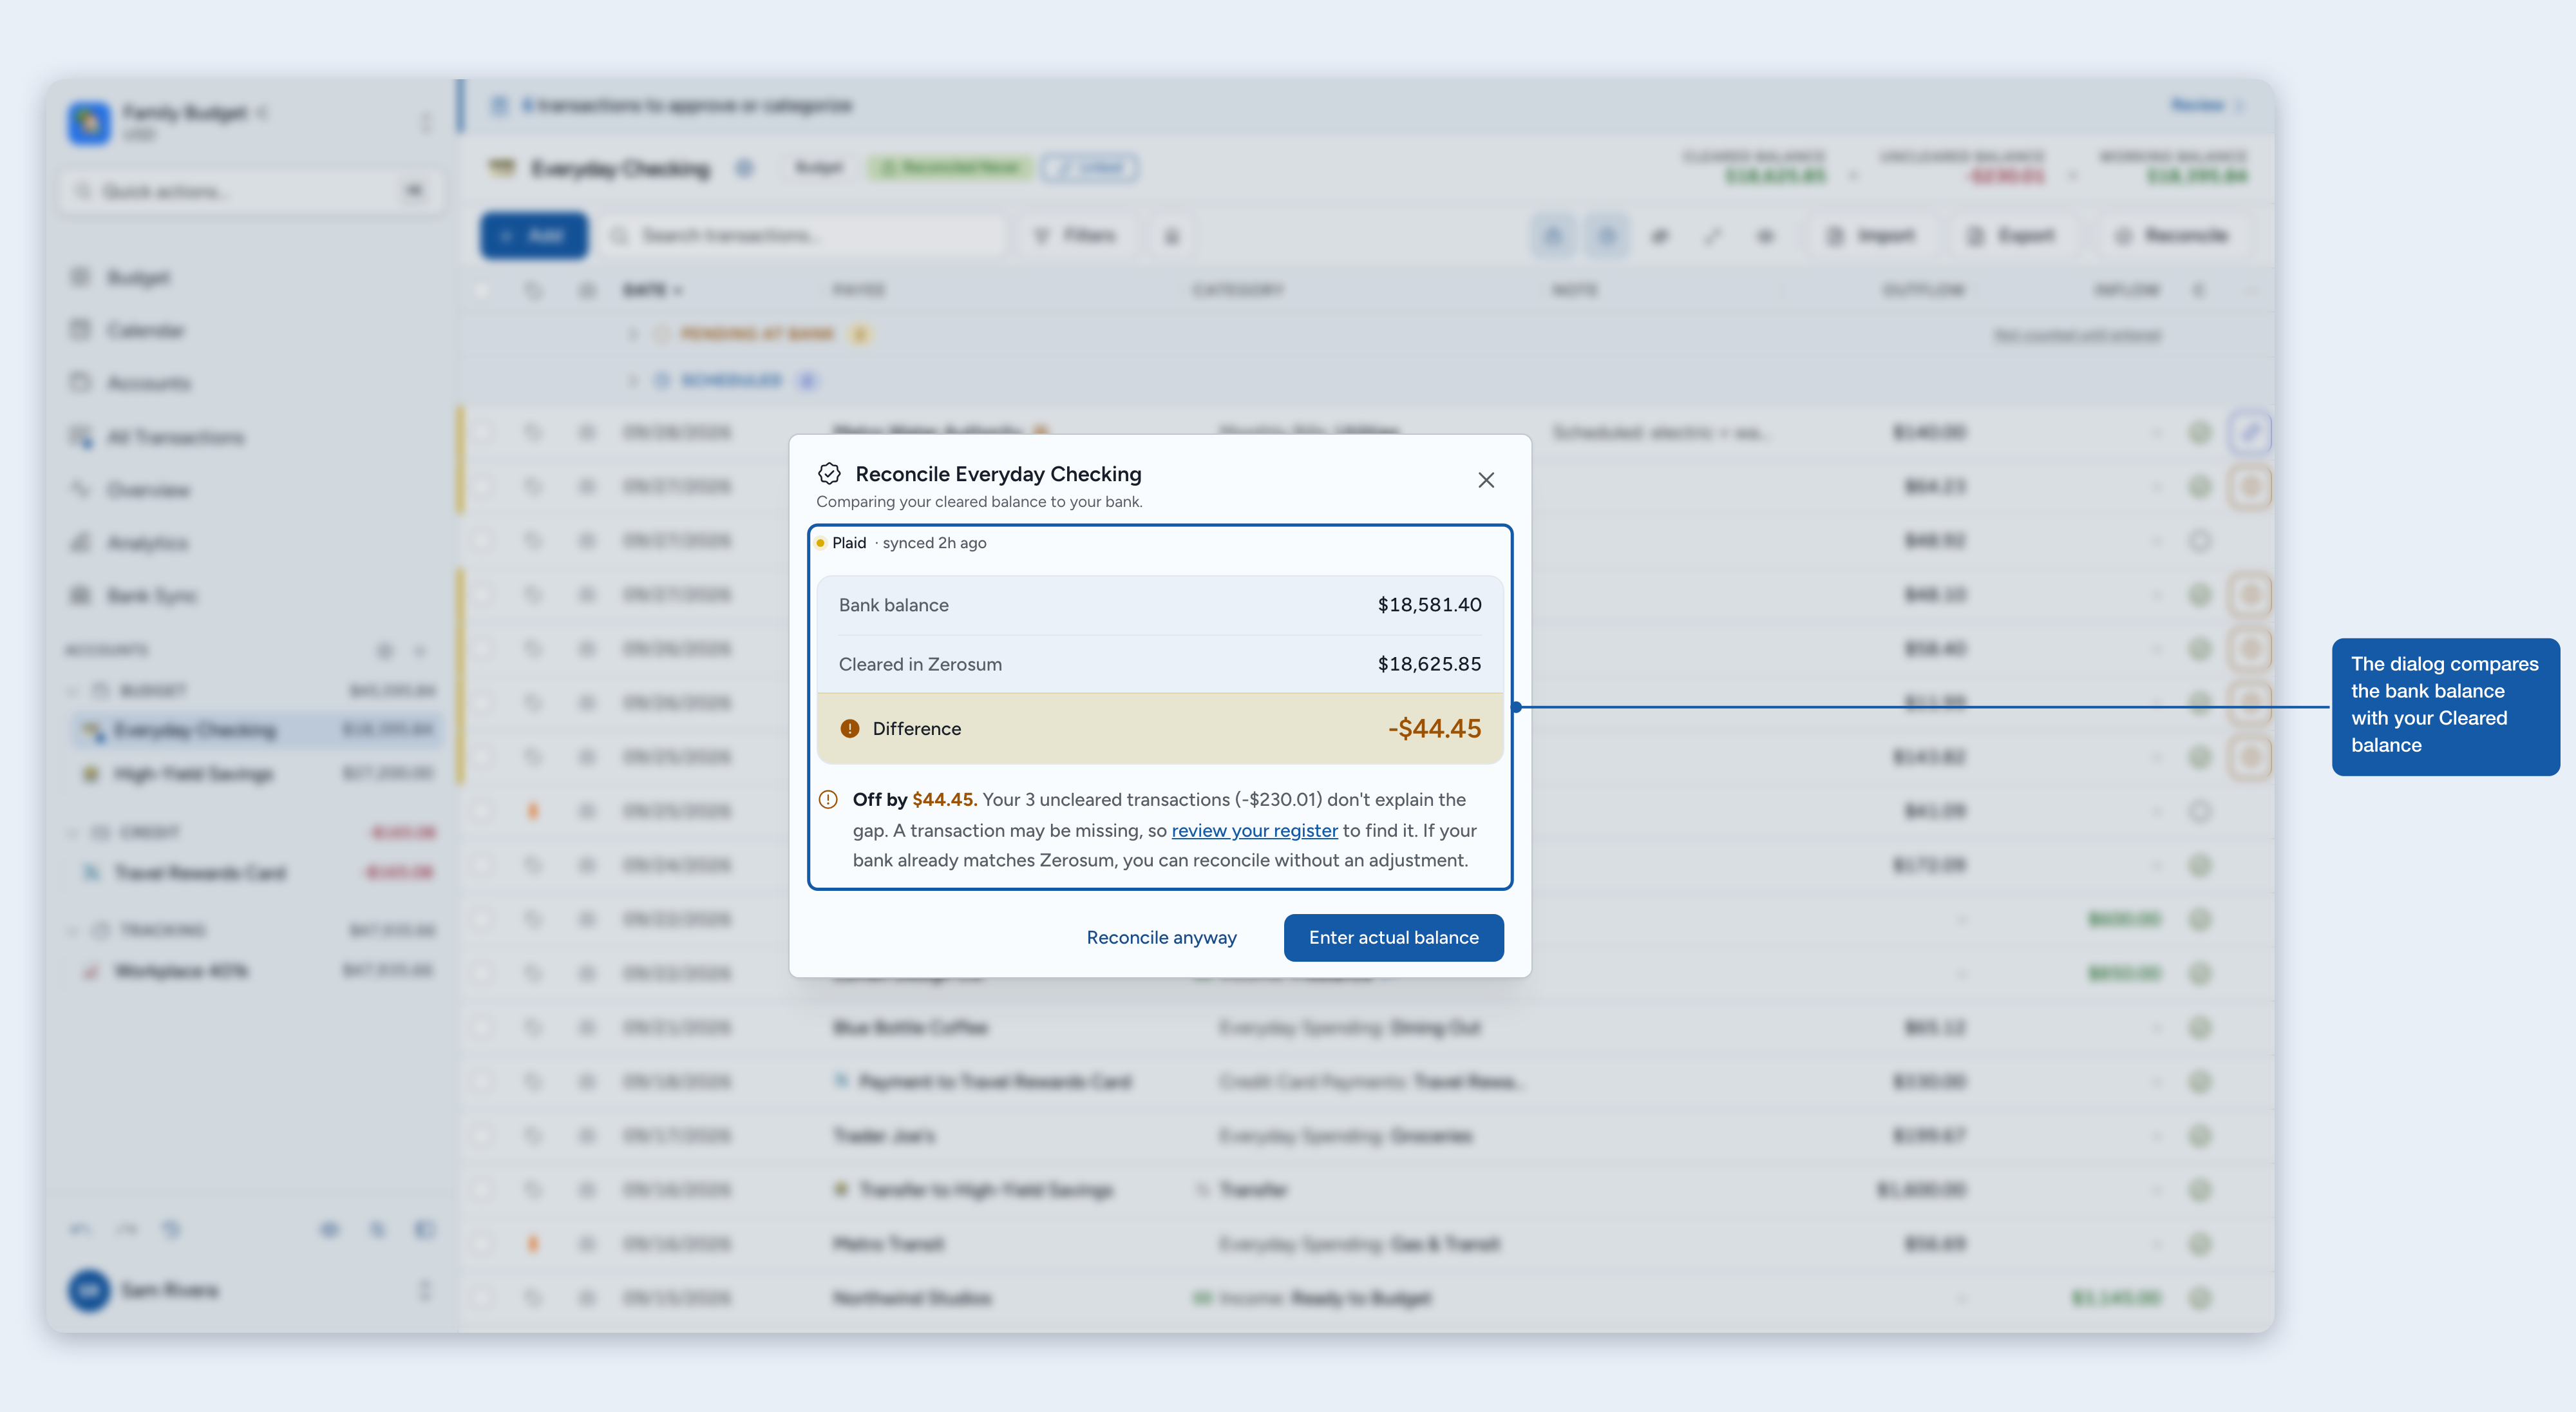Screen dimensions: 2576x1412
Task: Open Calendar in the sidebar
Action: (x=250, y=330)
